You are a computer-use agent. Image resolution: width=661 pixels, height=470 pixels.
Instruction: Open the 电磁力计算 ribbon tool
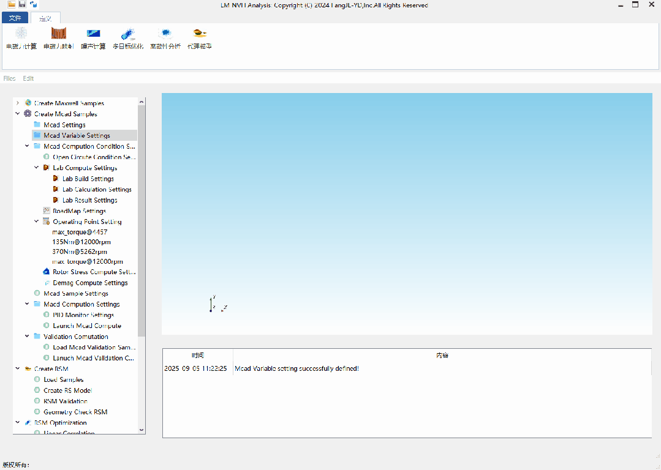point(21,38)
